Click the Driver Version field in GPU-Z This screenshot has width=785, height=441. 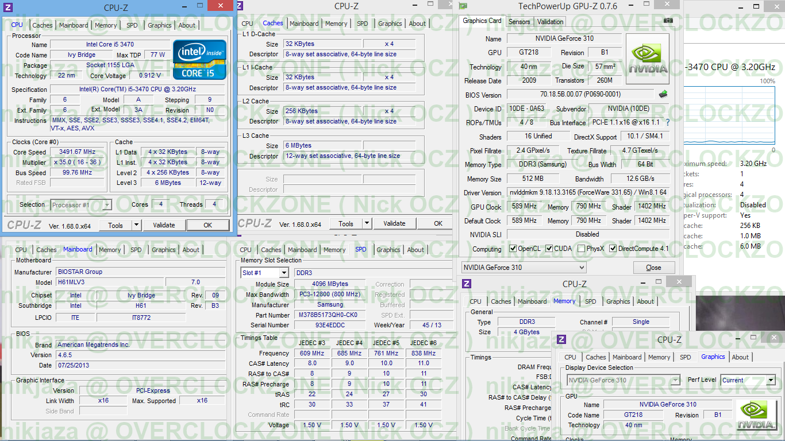[x=588, y=193]
